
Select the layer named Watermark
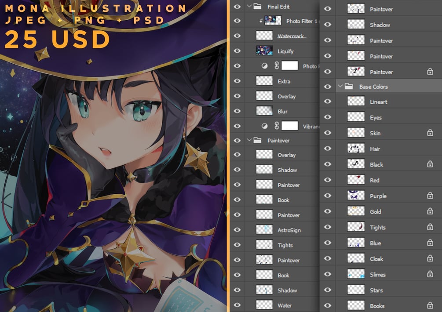point(291,36)
